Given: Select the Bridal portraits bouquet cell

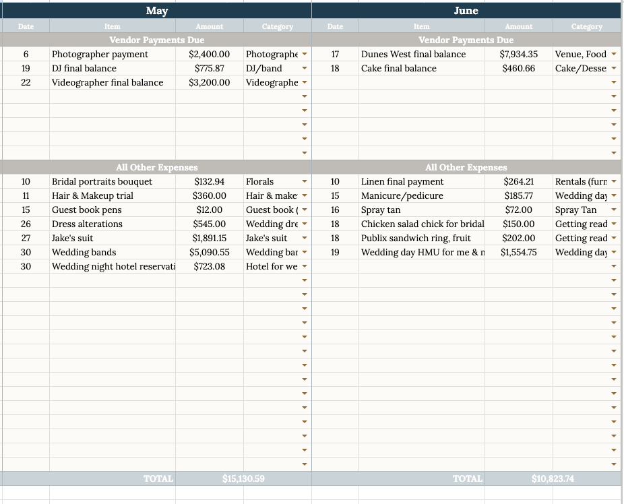Looking at the screenshot, I should pos(113,181).
